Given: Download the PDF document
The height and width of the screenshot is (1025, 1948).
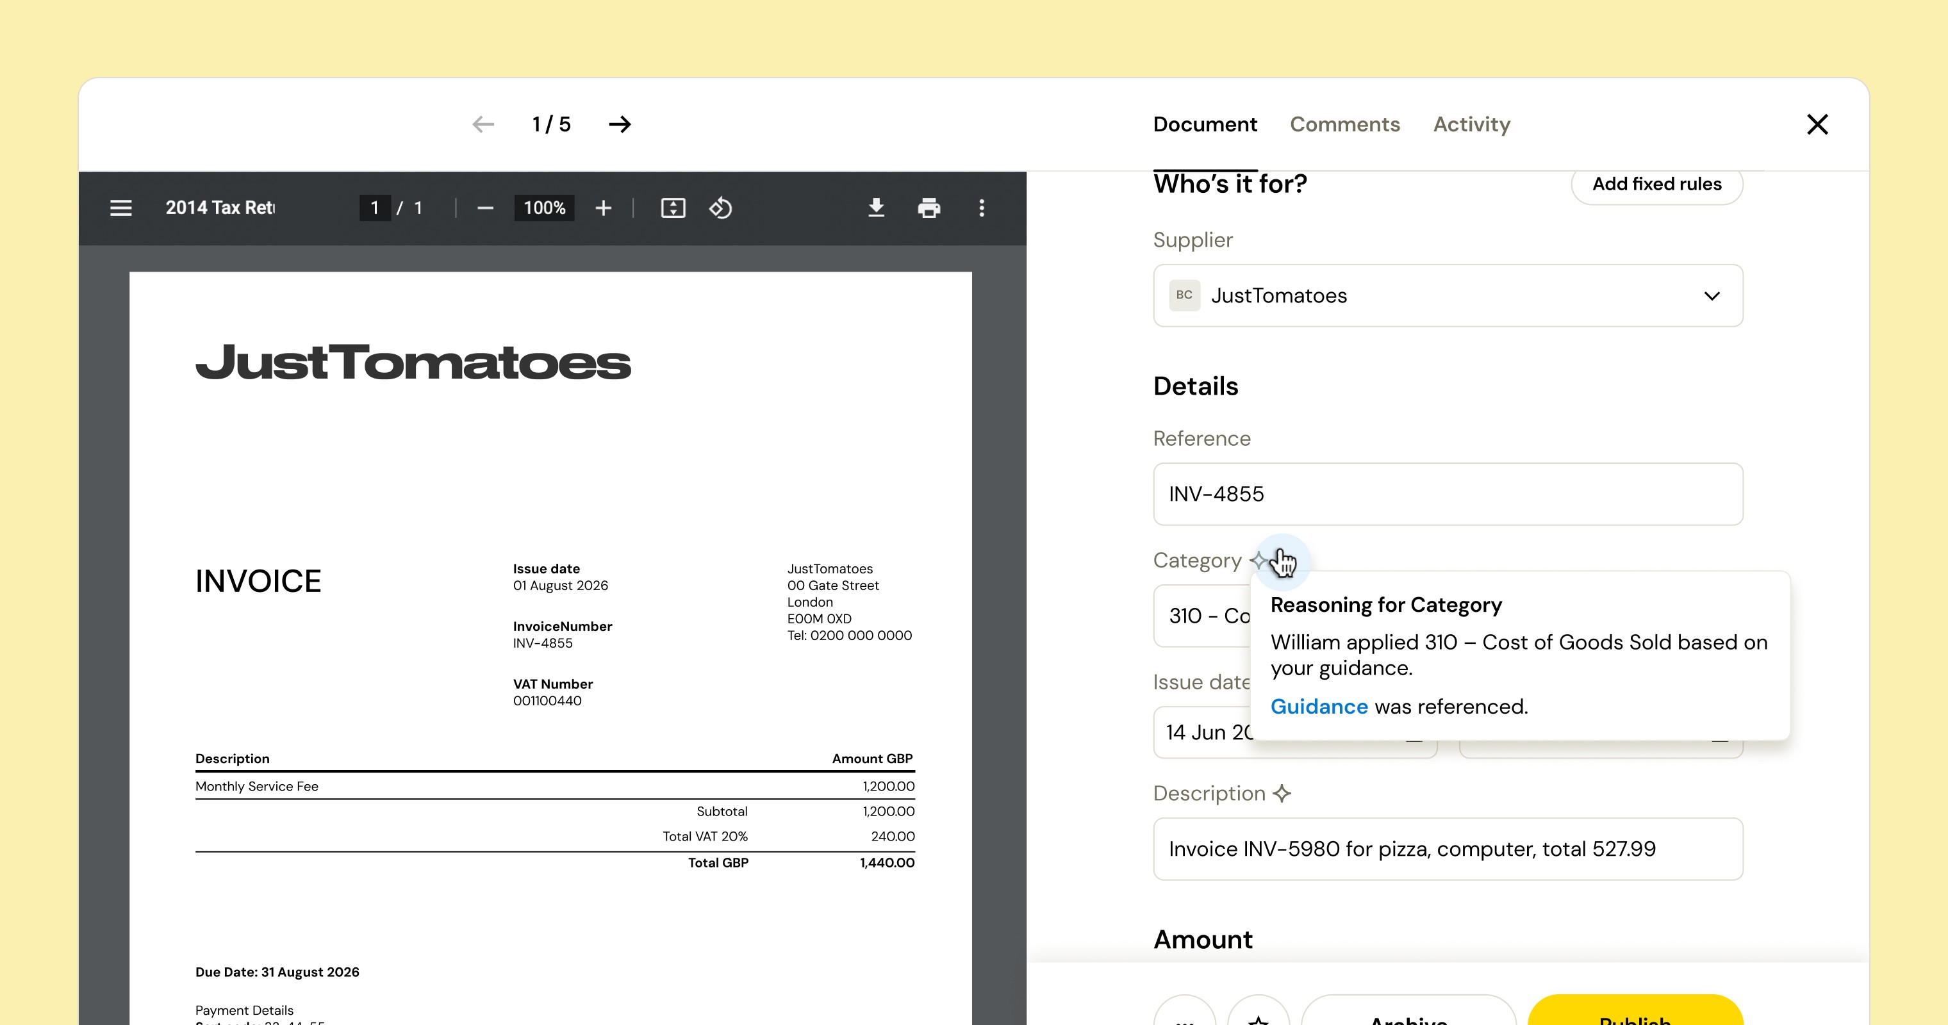Looking at the screenshot, I should 876,207.
